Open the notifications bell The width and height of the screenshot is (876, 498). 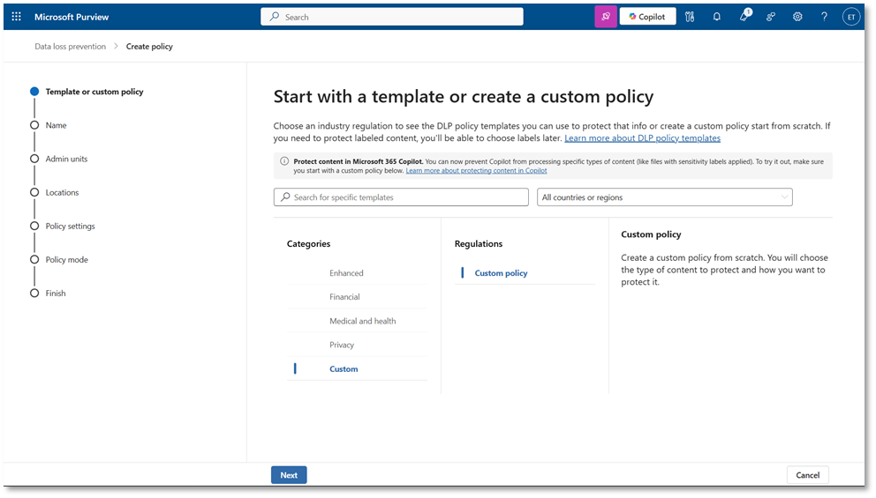tap(717, 17)
